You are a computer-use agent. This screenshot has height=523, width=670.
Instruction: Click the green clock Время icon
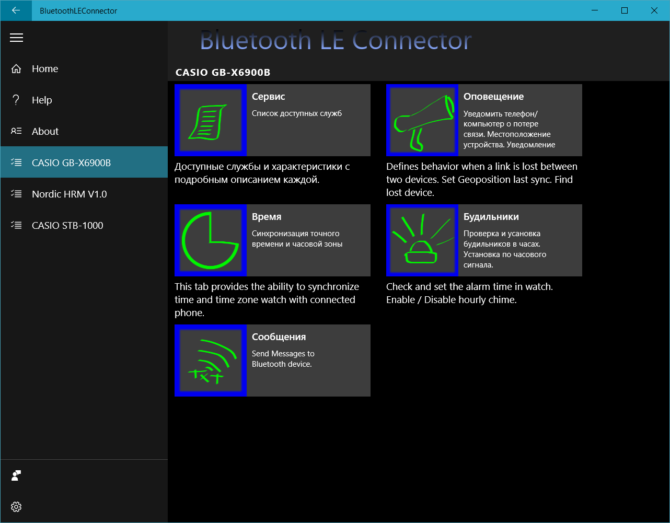coord(211,240)
